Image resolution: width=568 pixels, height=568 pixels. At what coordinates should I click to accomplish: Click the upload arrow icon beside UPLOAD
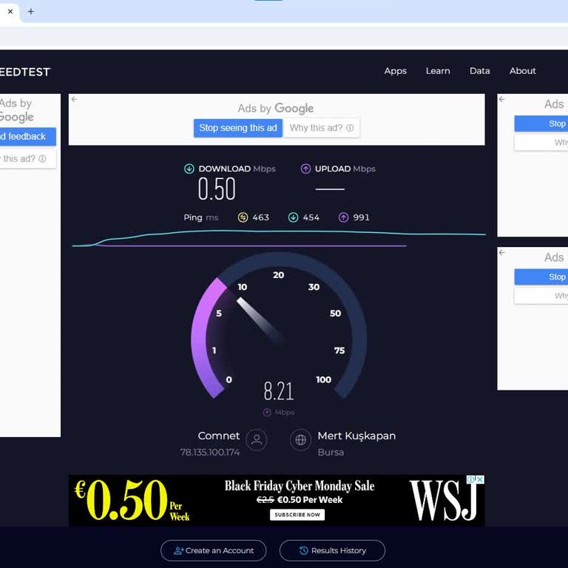[x=305, y=169]
